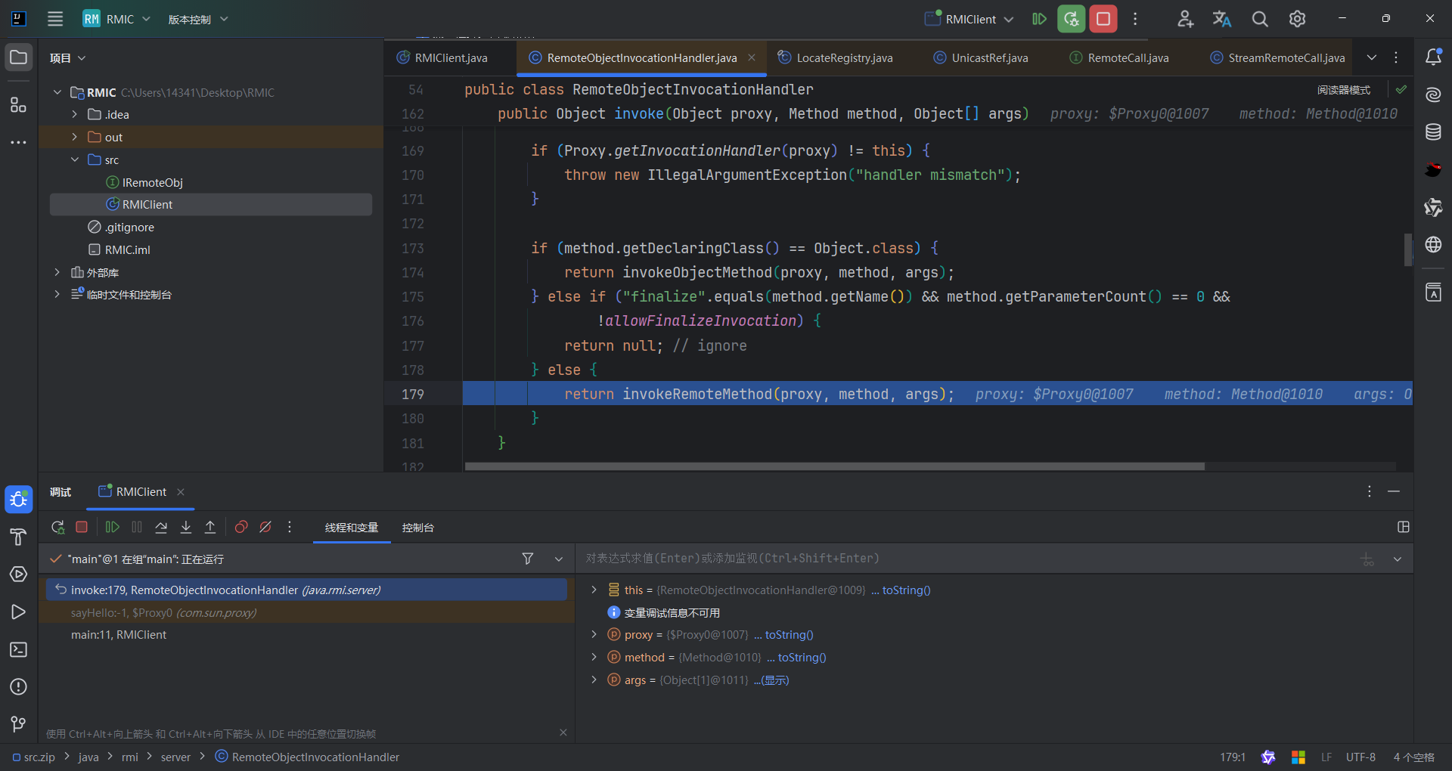Viewport: 1452px width, 771px height.
Task: Open the Services tool window icon
Action: (18, 574)
